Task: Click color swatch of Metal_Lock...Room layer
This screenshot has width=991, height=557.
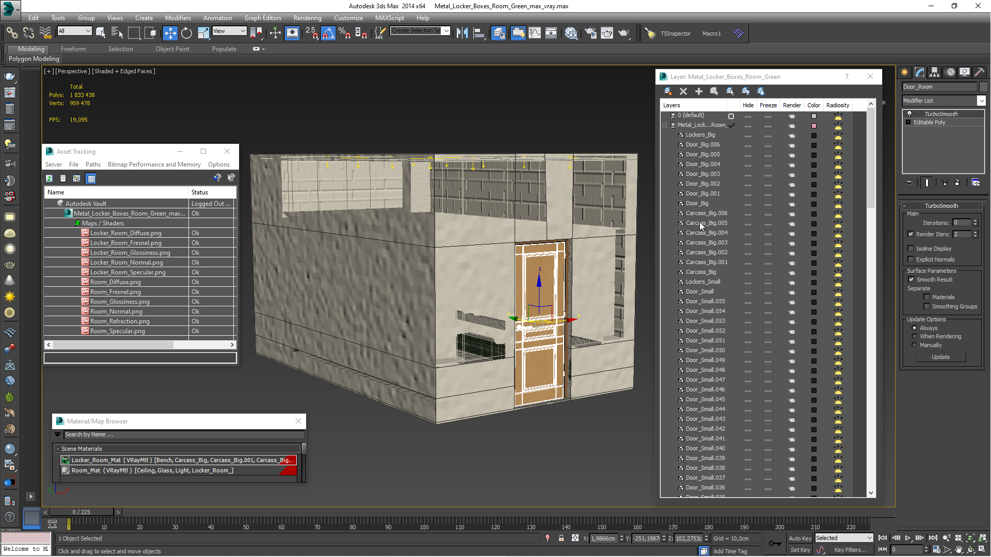Action: click(814, 125)
